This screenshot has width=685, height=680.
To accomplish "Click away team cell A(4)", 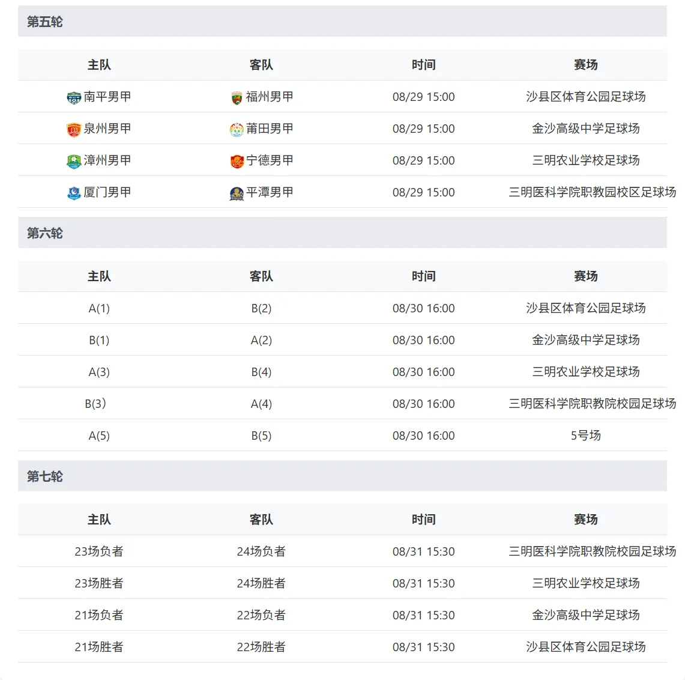I will 261,404.
